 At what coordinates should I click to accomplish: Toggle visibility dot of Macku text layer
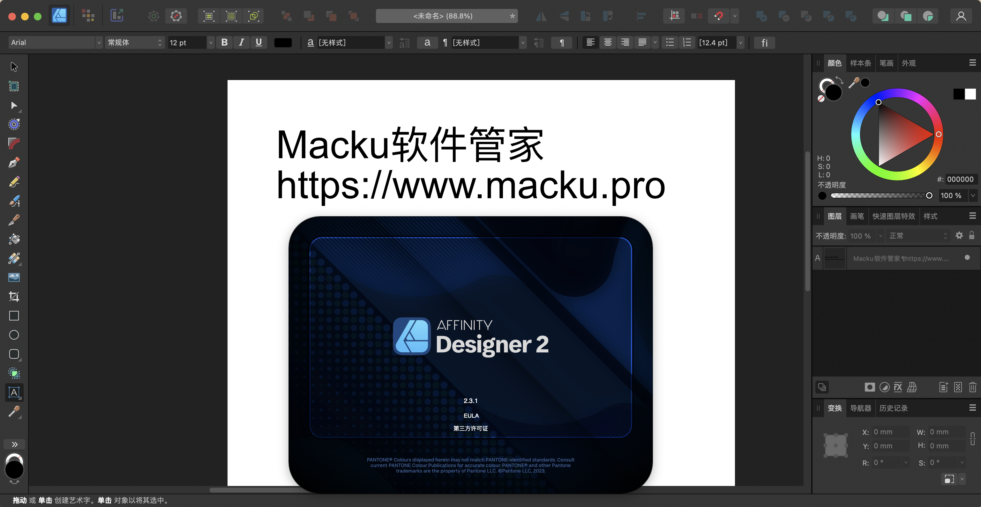coord(967,258)
